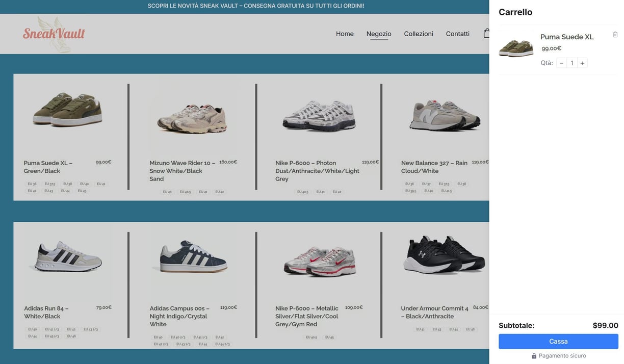This screenshot has width=624, height=364.
Task: Go to the Negozio page
Action: 379,34
